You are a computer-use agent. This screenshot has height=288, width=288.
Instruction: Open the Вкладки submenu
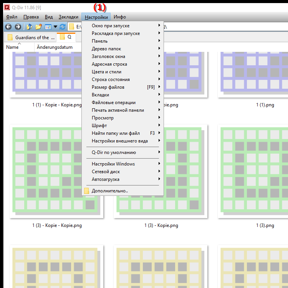[123, 95]
